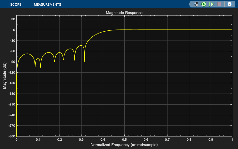The image size is (238, 149).
Task: Click the 0.1 tick label on x-axis
Action: tap(38, 139)
